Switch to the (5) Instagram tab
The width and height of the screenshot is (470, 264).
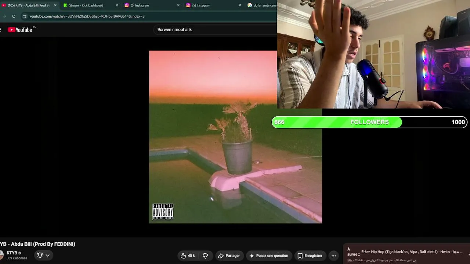click(214, 5)
